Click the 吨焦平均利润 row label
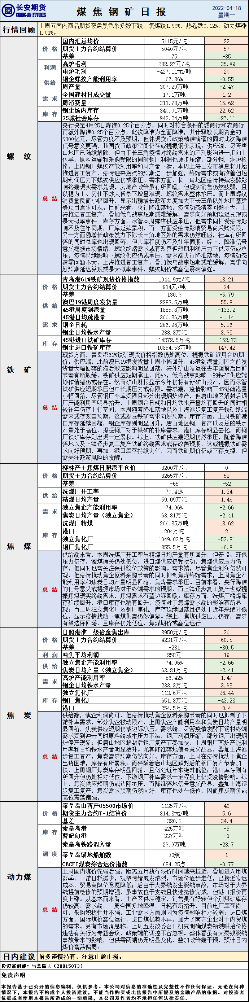This screenshot has height=1002, width=249. [80, 655]
